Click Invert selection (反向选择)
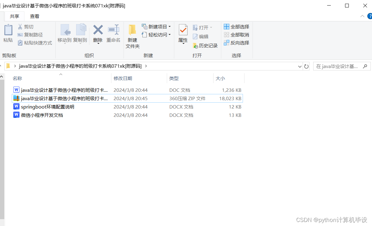The width and height of the screenshot is (372, 226). (236, 43)
